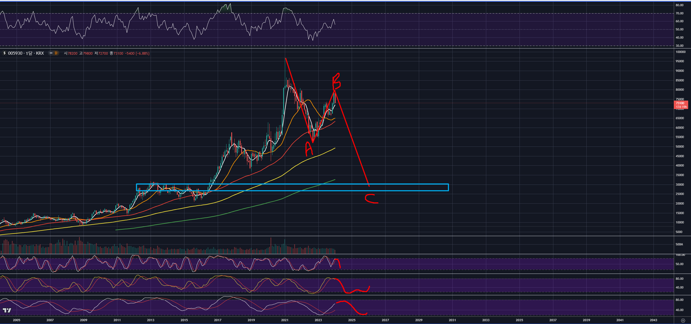Click the 2043 label on time axis
The image size is (691, 324).
point(653,320)
